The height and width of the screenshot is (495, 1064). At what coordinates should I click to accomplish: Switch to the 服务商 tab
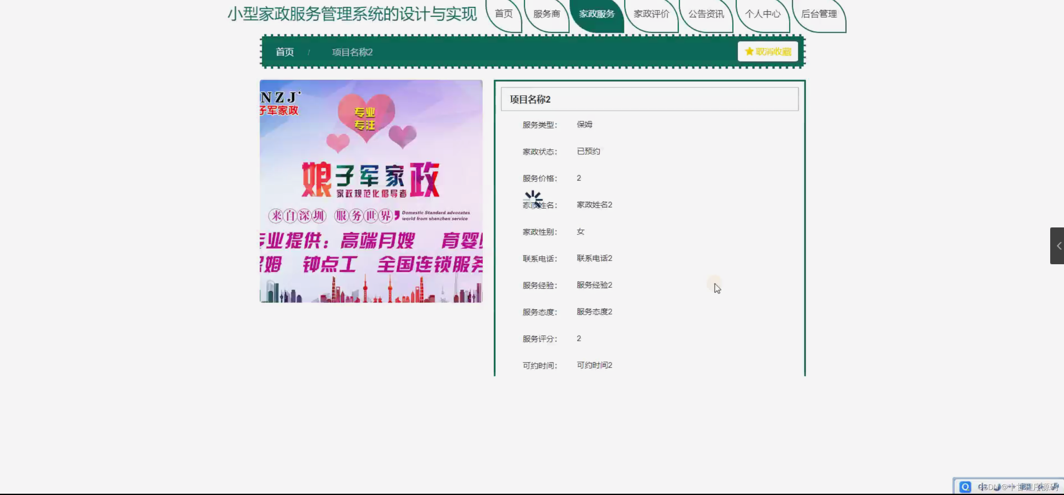[x=546, y=14]
